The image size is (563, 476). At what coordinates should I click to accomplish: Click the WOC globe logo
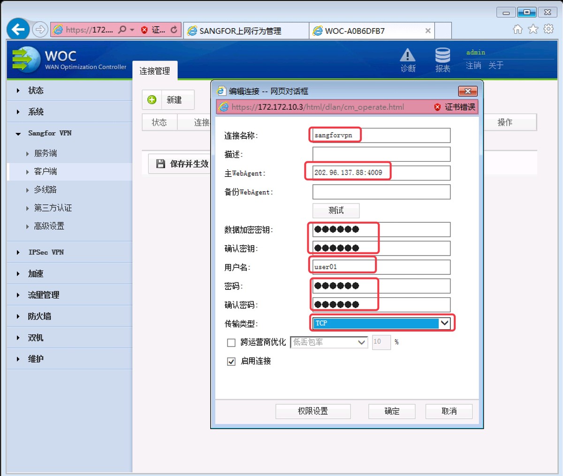(x=26, y=60)
